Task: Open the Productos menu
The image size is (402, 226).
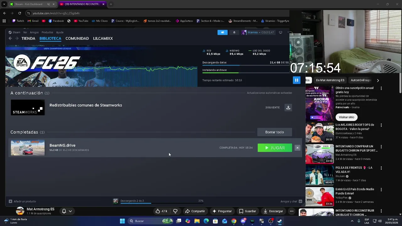Action: click(47, 32)
